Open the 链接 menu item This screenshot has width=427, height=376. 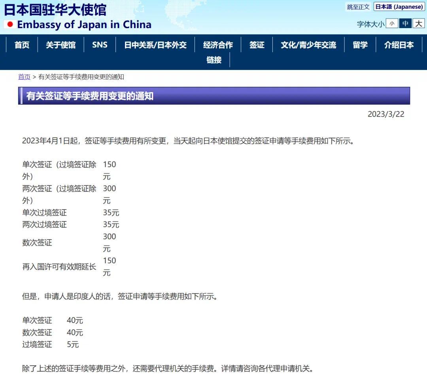coord(214,60)
